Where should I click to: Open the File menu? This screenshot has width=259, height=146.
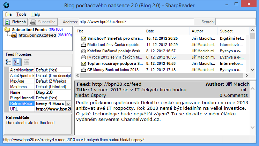tap(8, 14)
